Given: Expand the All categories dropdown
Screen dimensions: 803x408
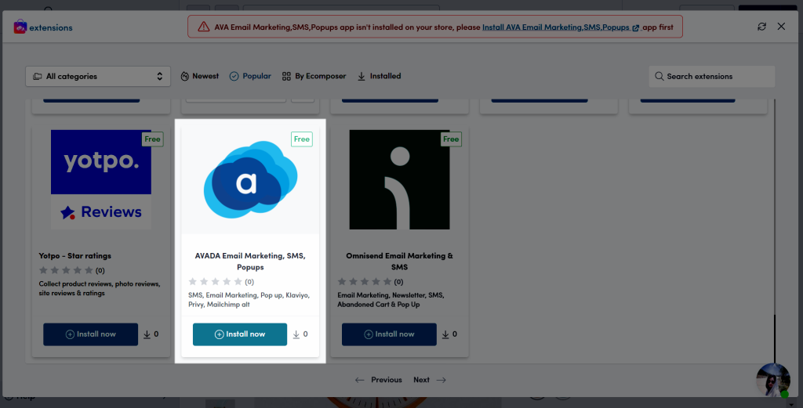Looking at the screenshot, I should (x=98, y=76).
